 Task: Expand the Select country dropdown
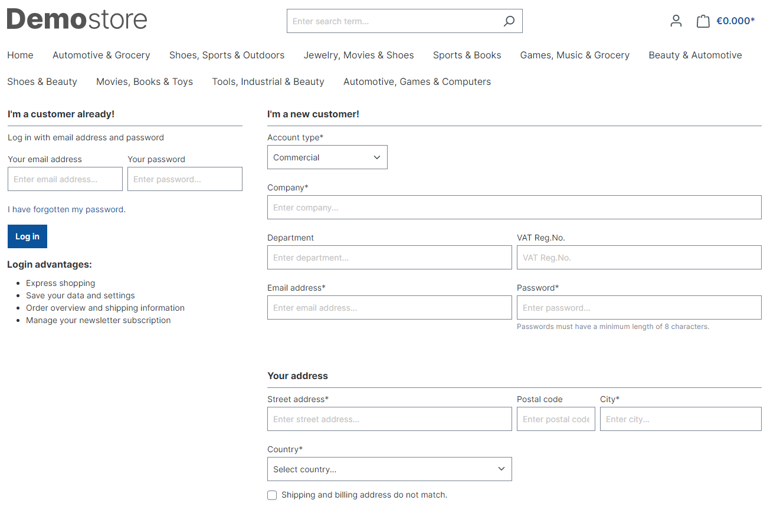point(389,469)
